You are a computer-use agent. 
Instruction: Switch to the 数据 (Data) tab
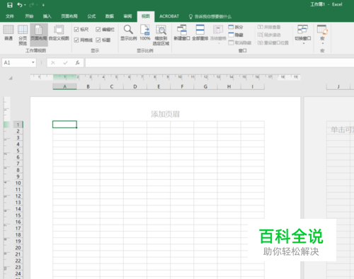110,16
